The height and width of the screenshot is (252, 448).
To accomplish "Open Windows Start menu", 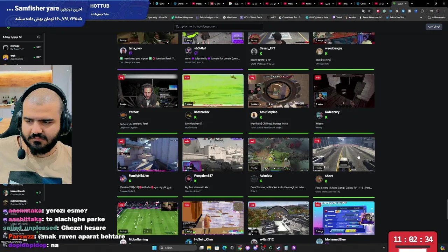I will coord(154,248).
